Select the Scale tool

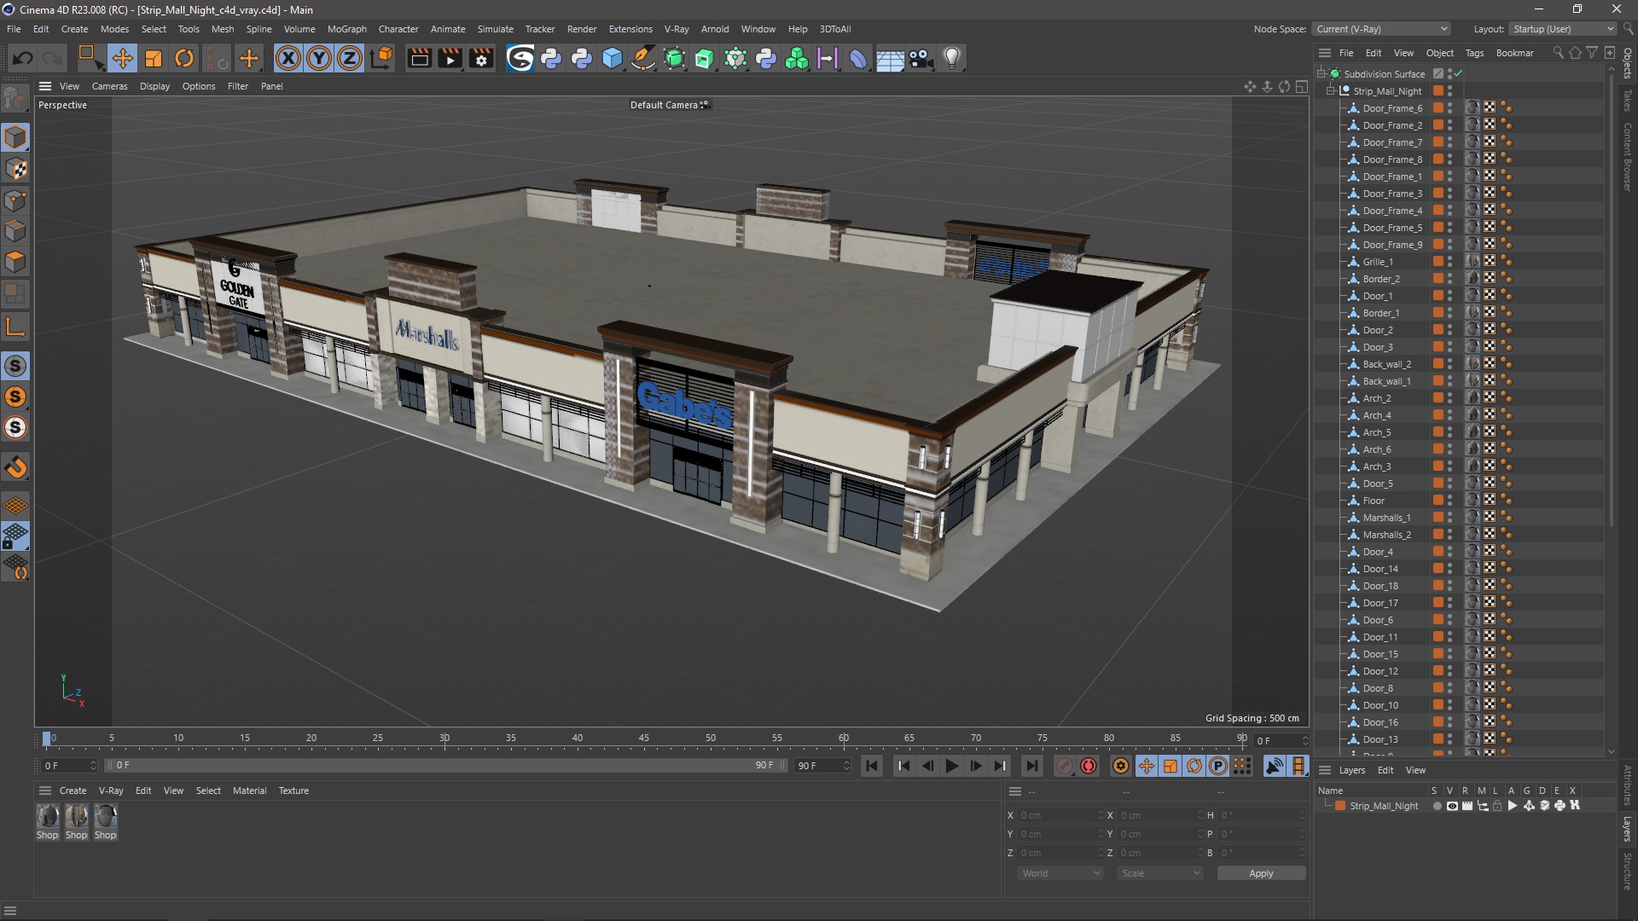pyautogui.click(x=154, y=58)
